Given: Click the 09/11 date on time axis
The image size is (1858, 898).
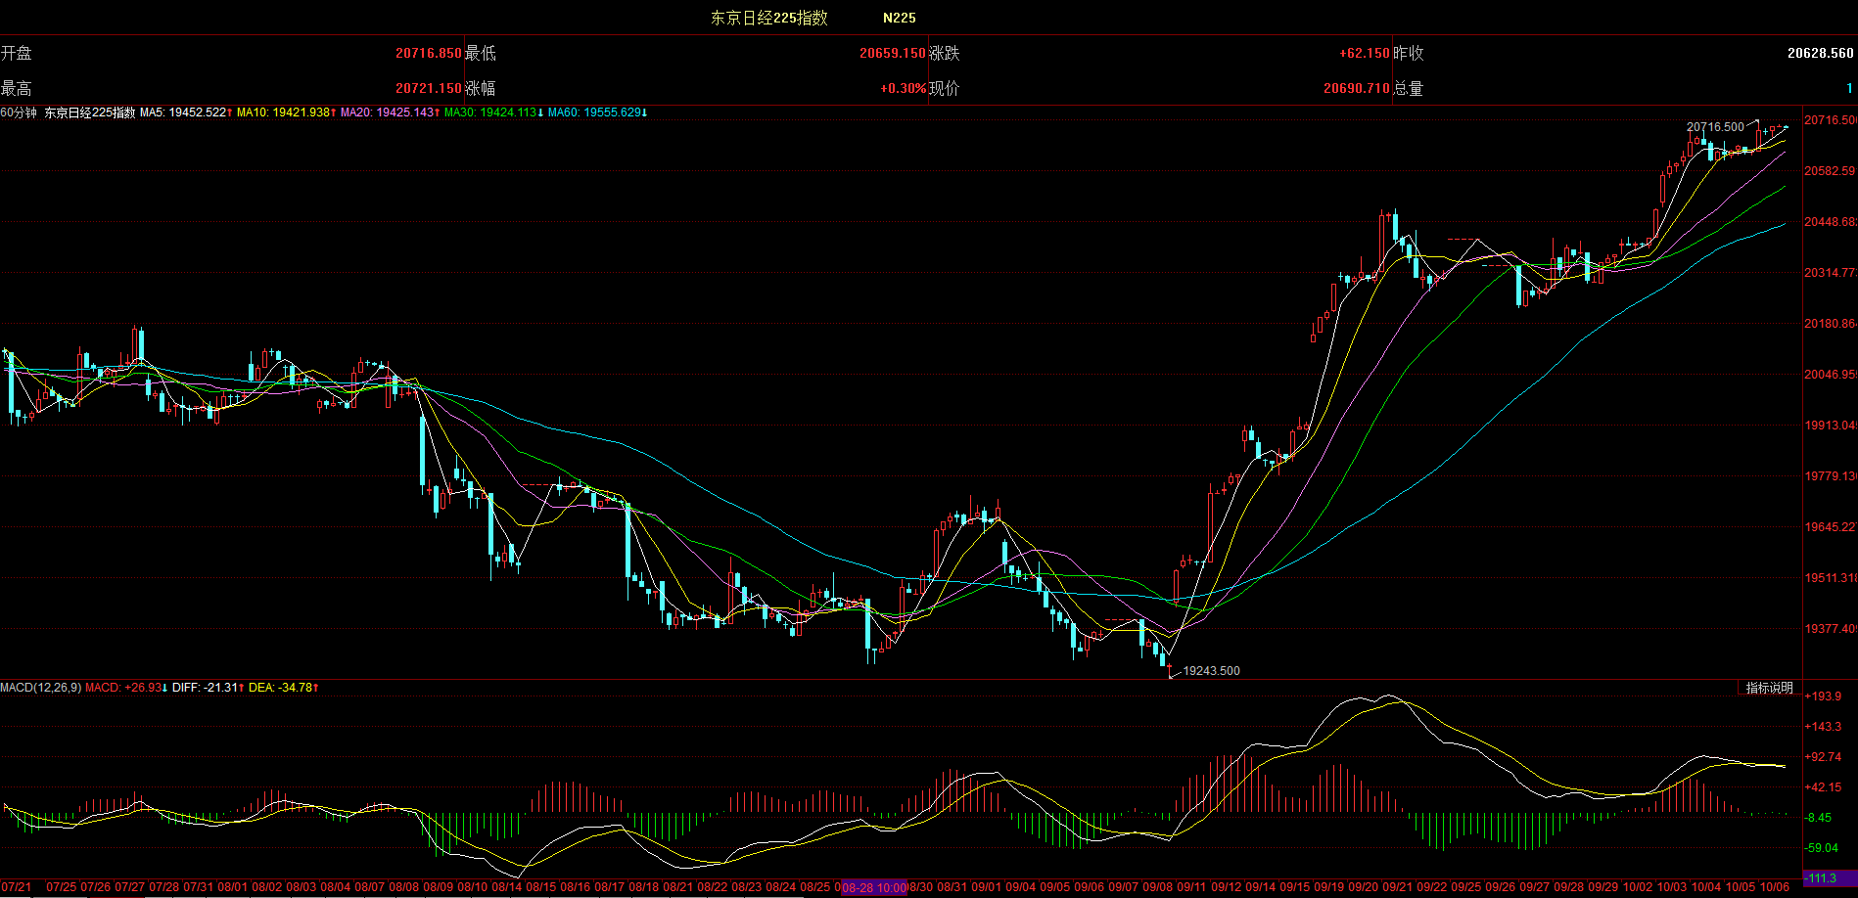Looking at the screenshot, I should [1191, 887].
